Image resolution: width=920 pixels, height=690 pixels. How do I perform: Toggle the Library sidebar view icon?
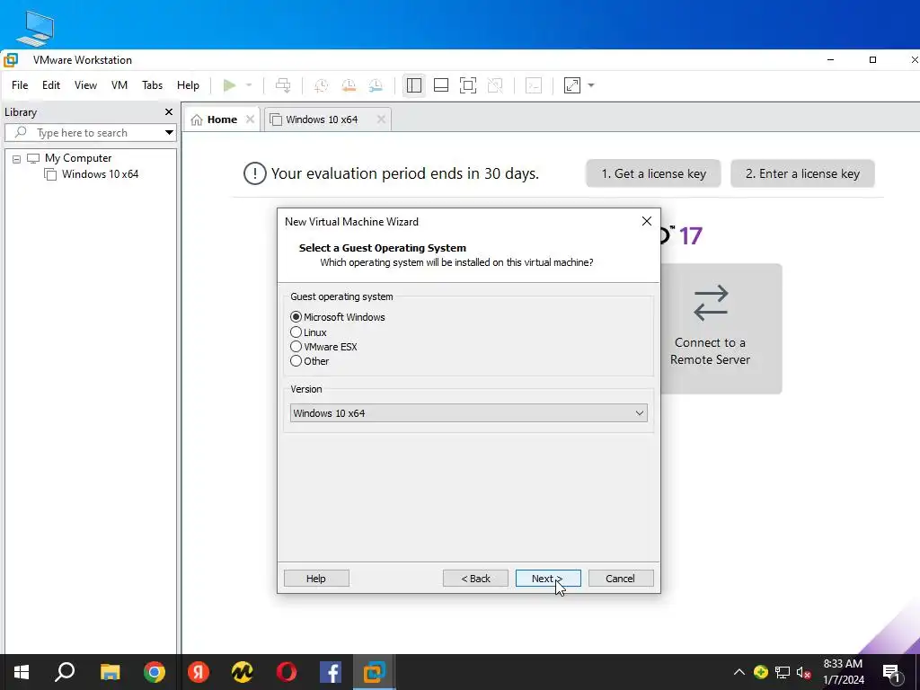(413, 85)
